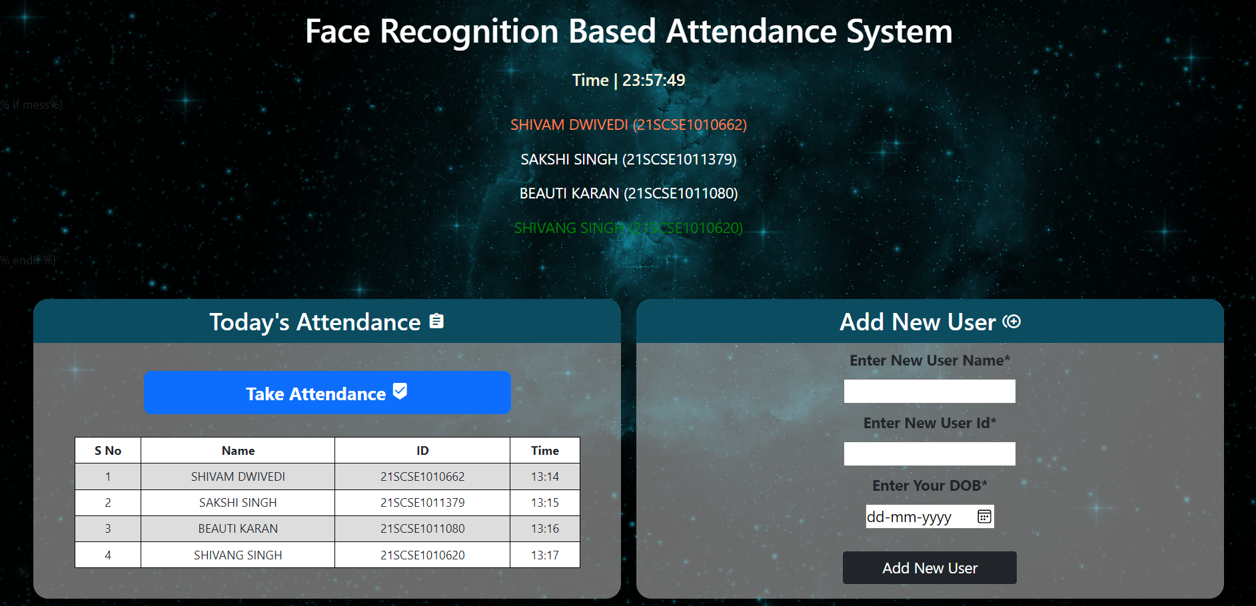
Task: Click the 13:17 time cell for SHIVANG SINGH
Action: 544,555
